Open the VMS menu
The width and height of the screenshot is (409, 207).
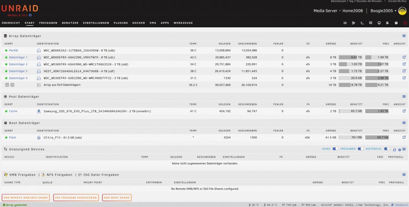[x=153, y=23]
